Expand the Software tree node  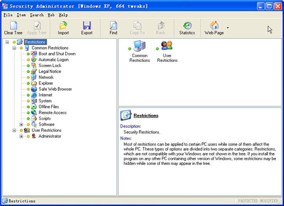click(21, 124)
